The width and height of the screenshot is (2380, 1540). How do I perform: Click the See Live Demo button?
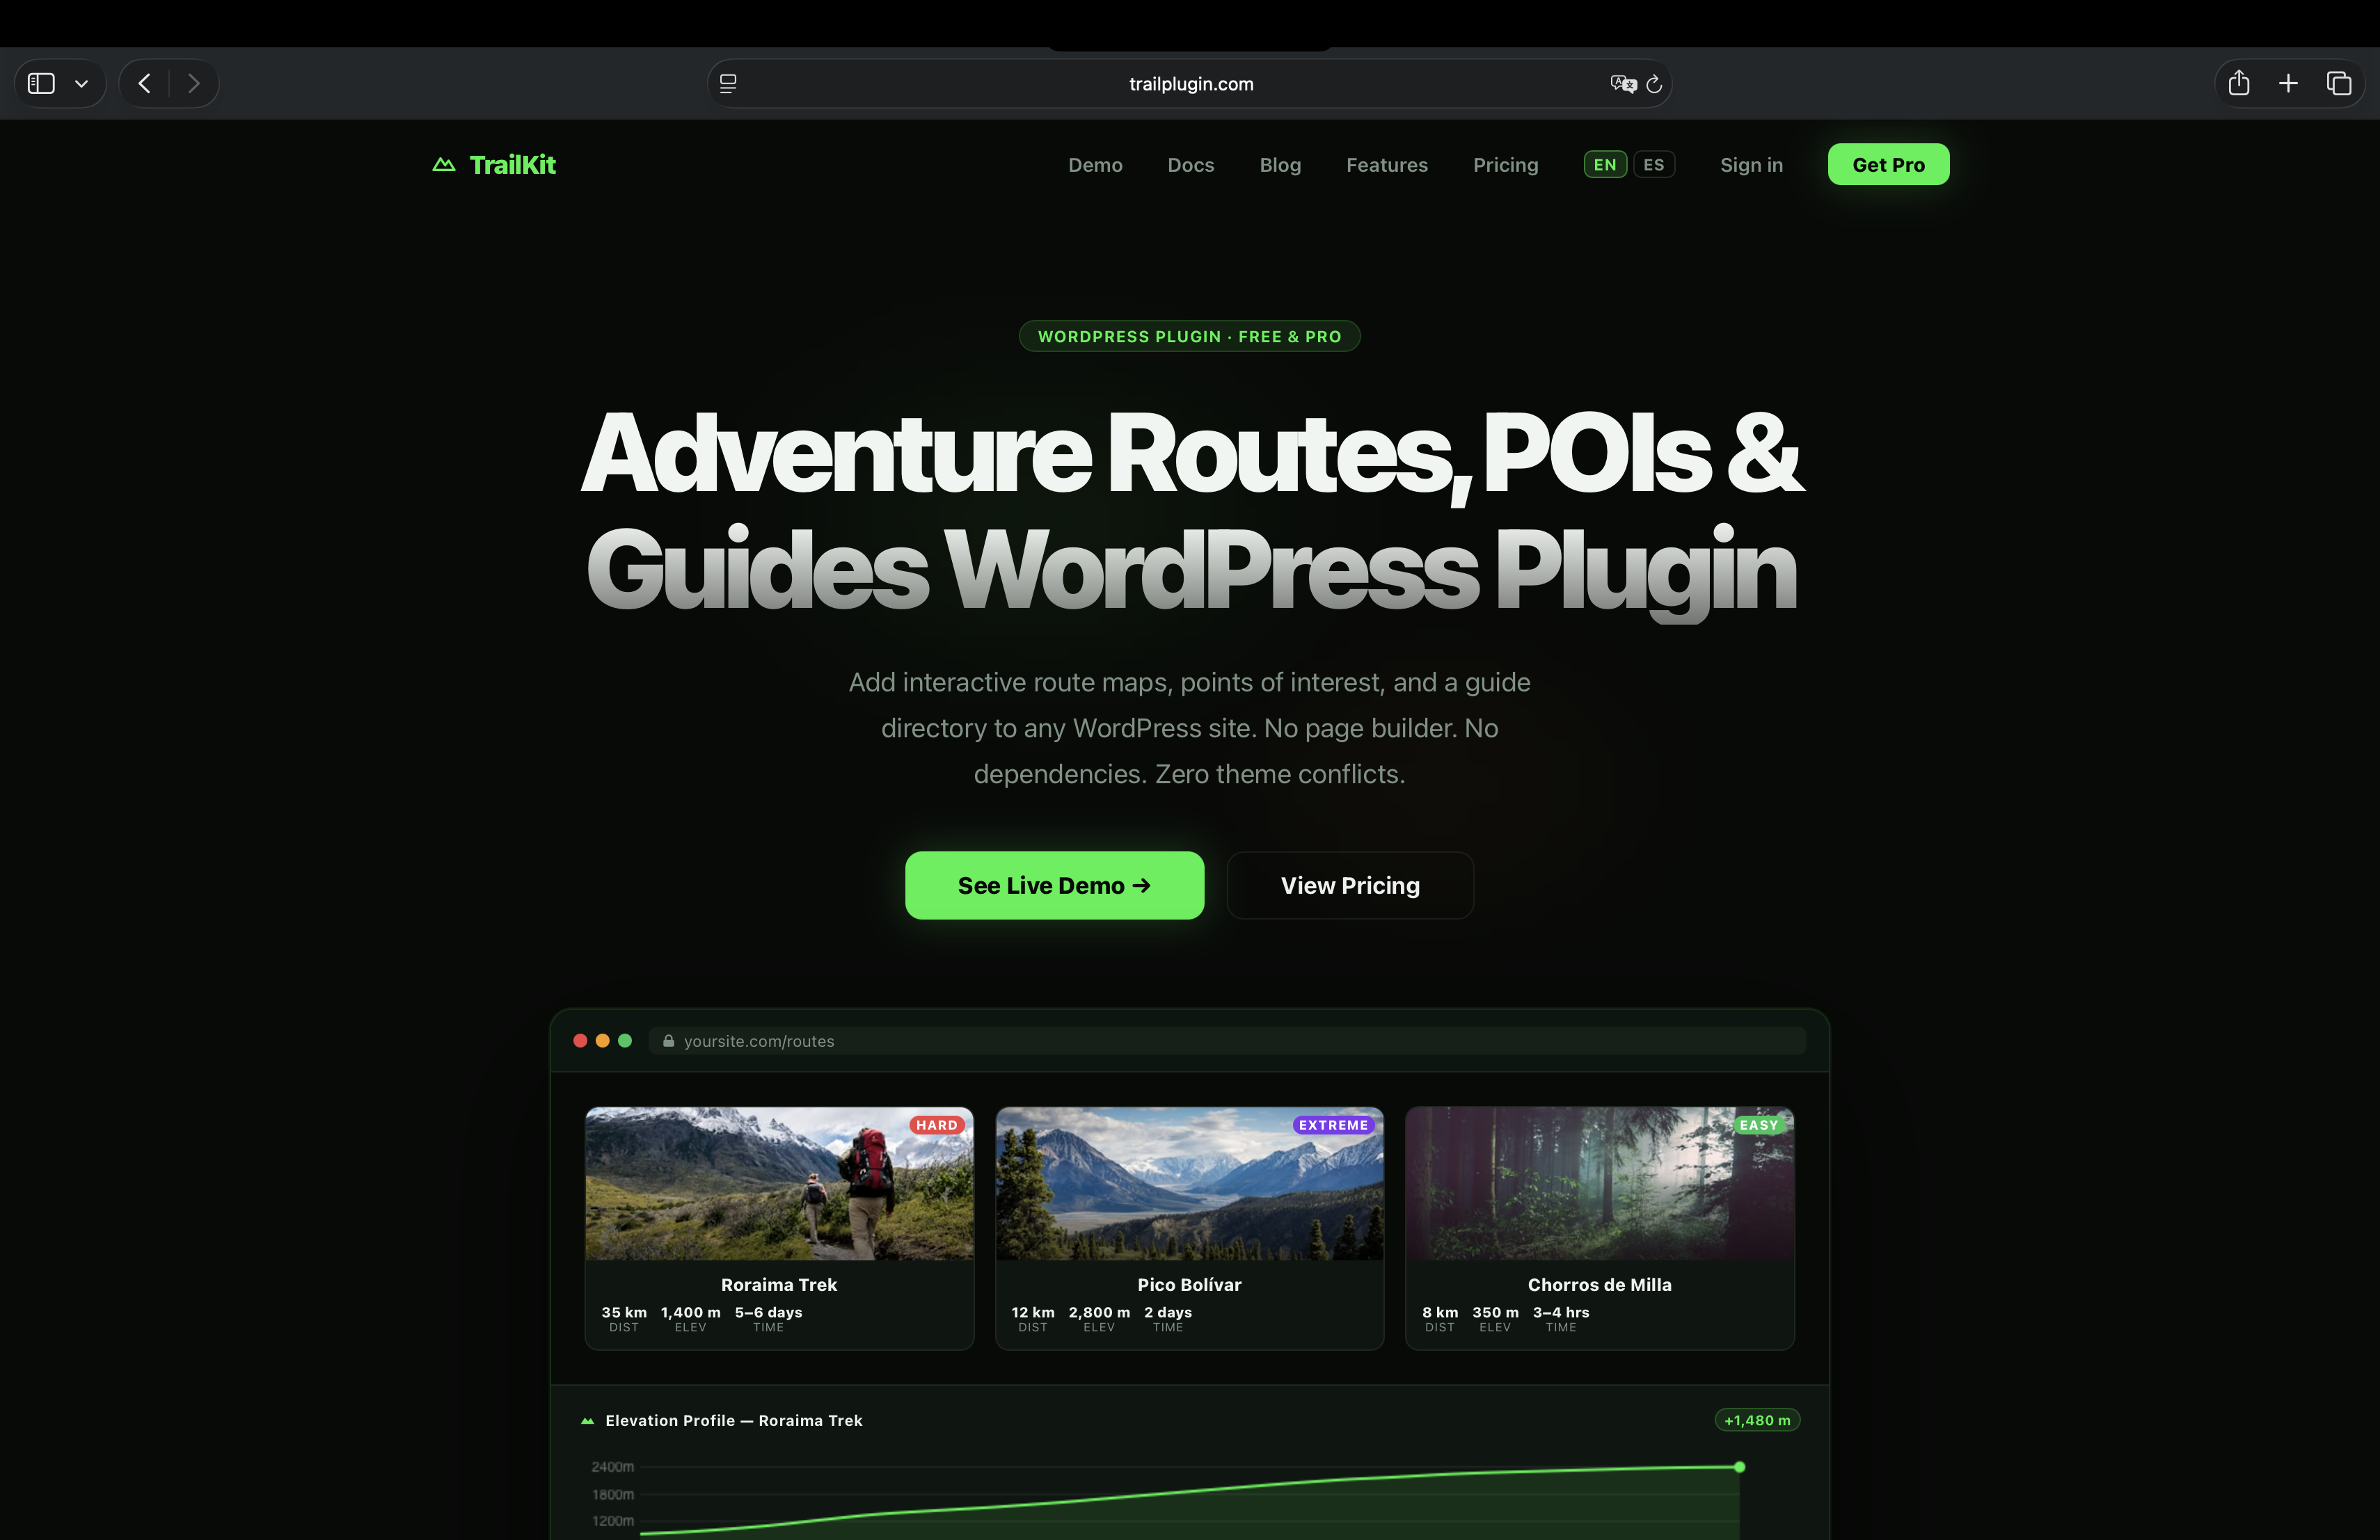point(1054,885)
